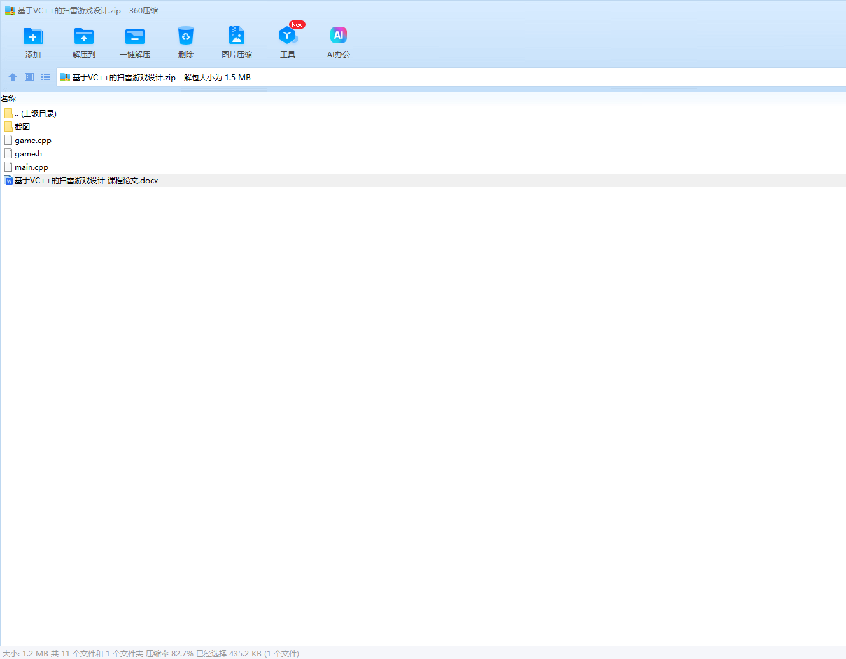Viewport: 846px width, 659px height.
Task: Select the game.h file icon
Action: click(x=8, y=153)
